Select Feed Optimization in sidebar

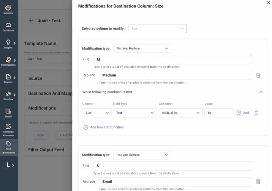8,147
